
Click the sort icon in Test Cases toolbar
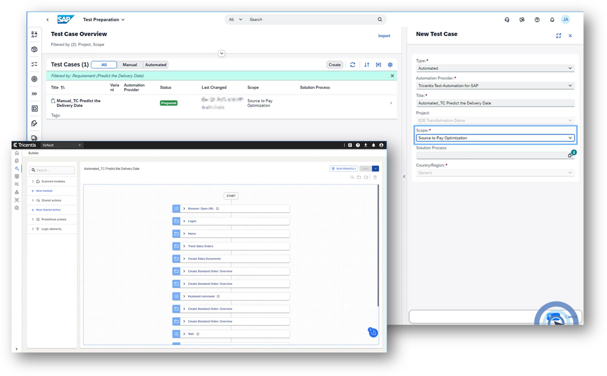coord(367,65)
